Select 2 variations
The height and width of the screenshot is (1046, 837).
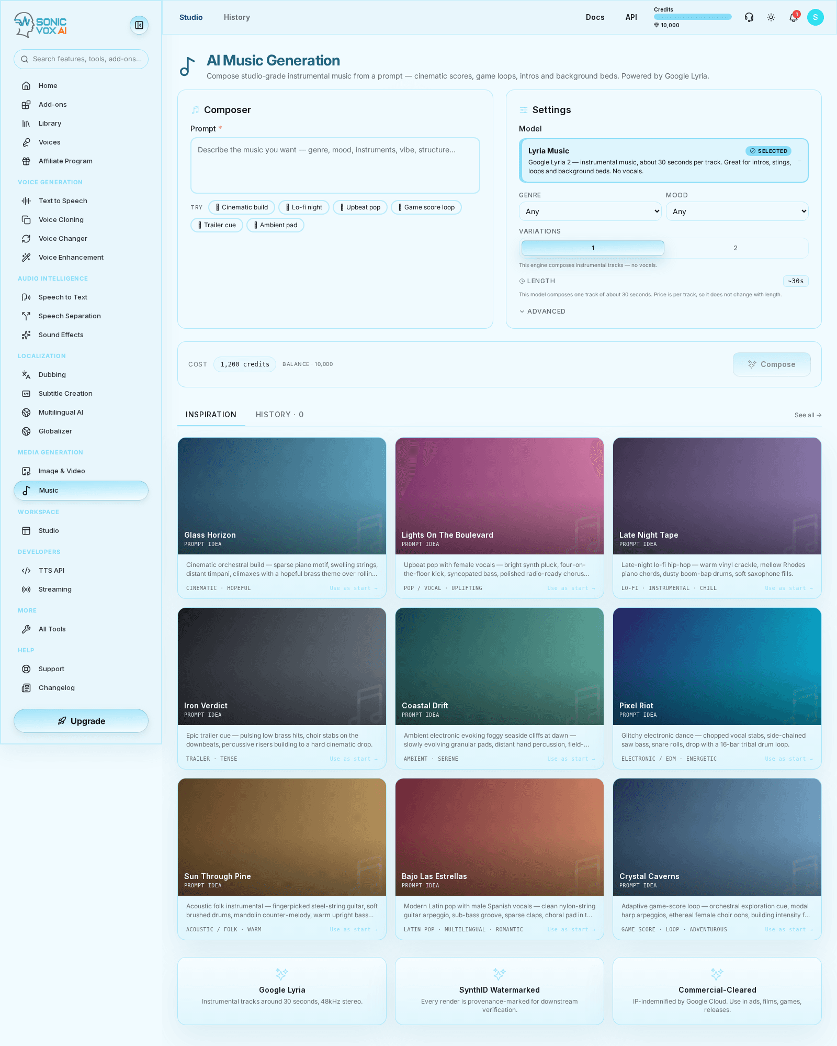click(736, 248)
